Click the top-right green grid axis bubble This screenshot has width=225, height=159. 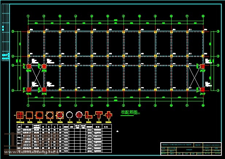point(203,16)
